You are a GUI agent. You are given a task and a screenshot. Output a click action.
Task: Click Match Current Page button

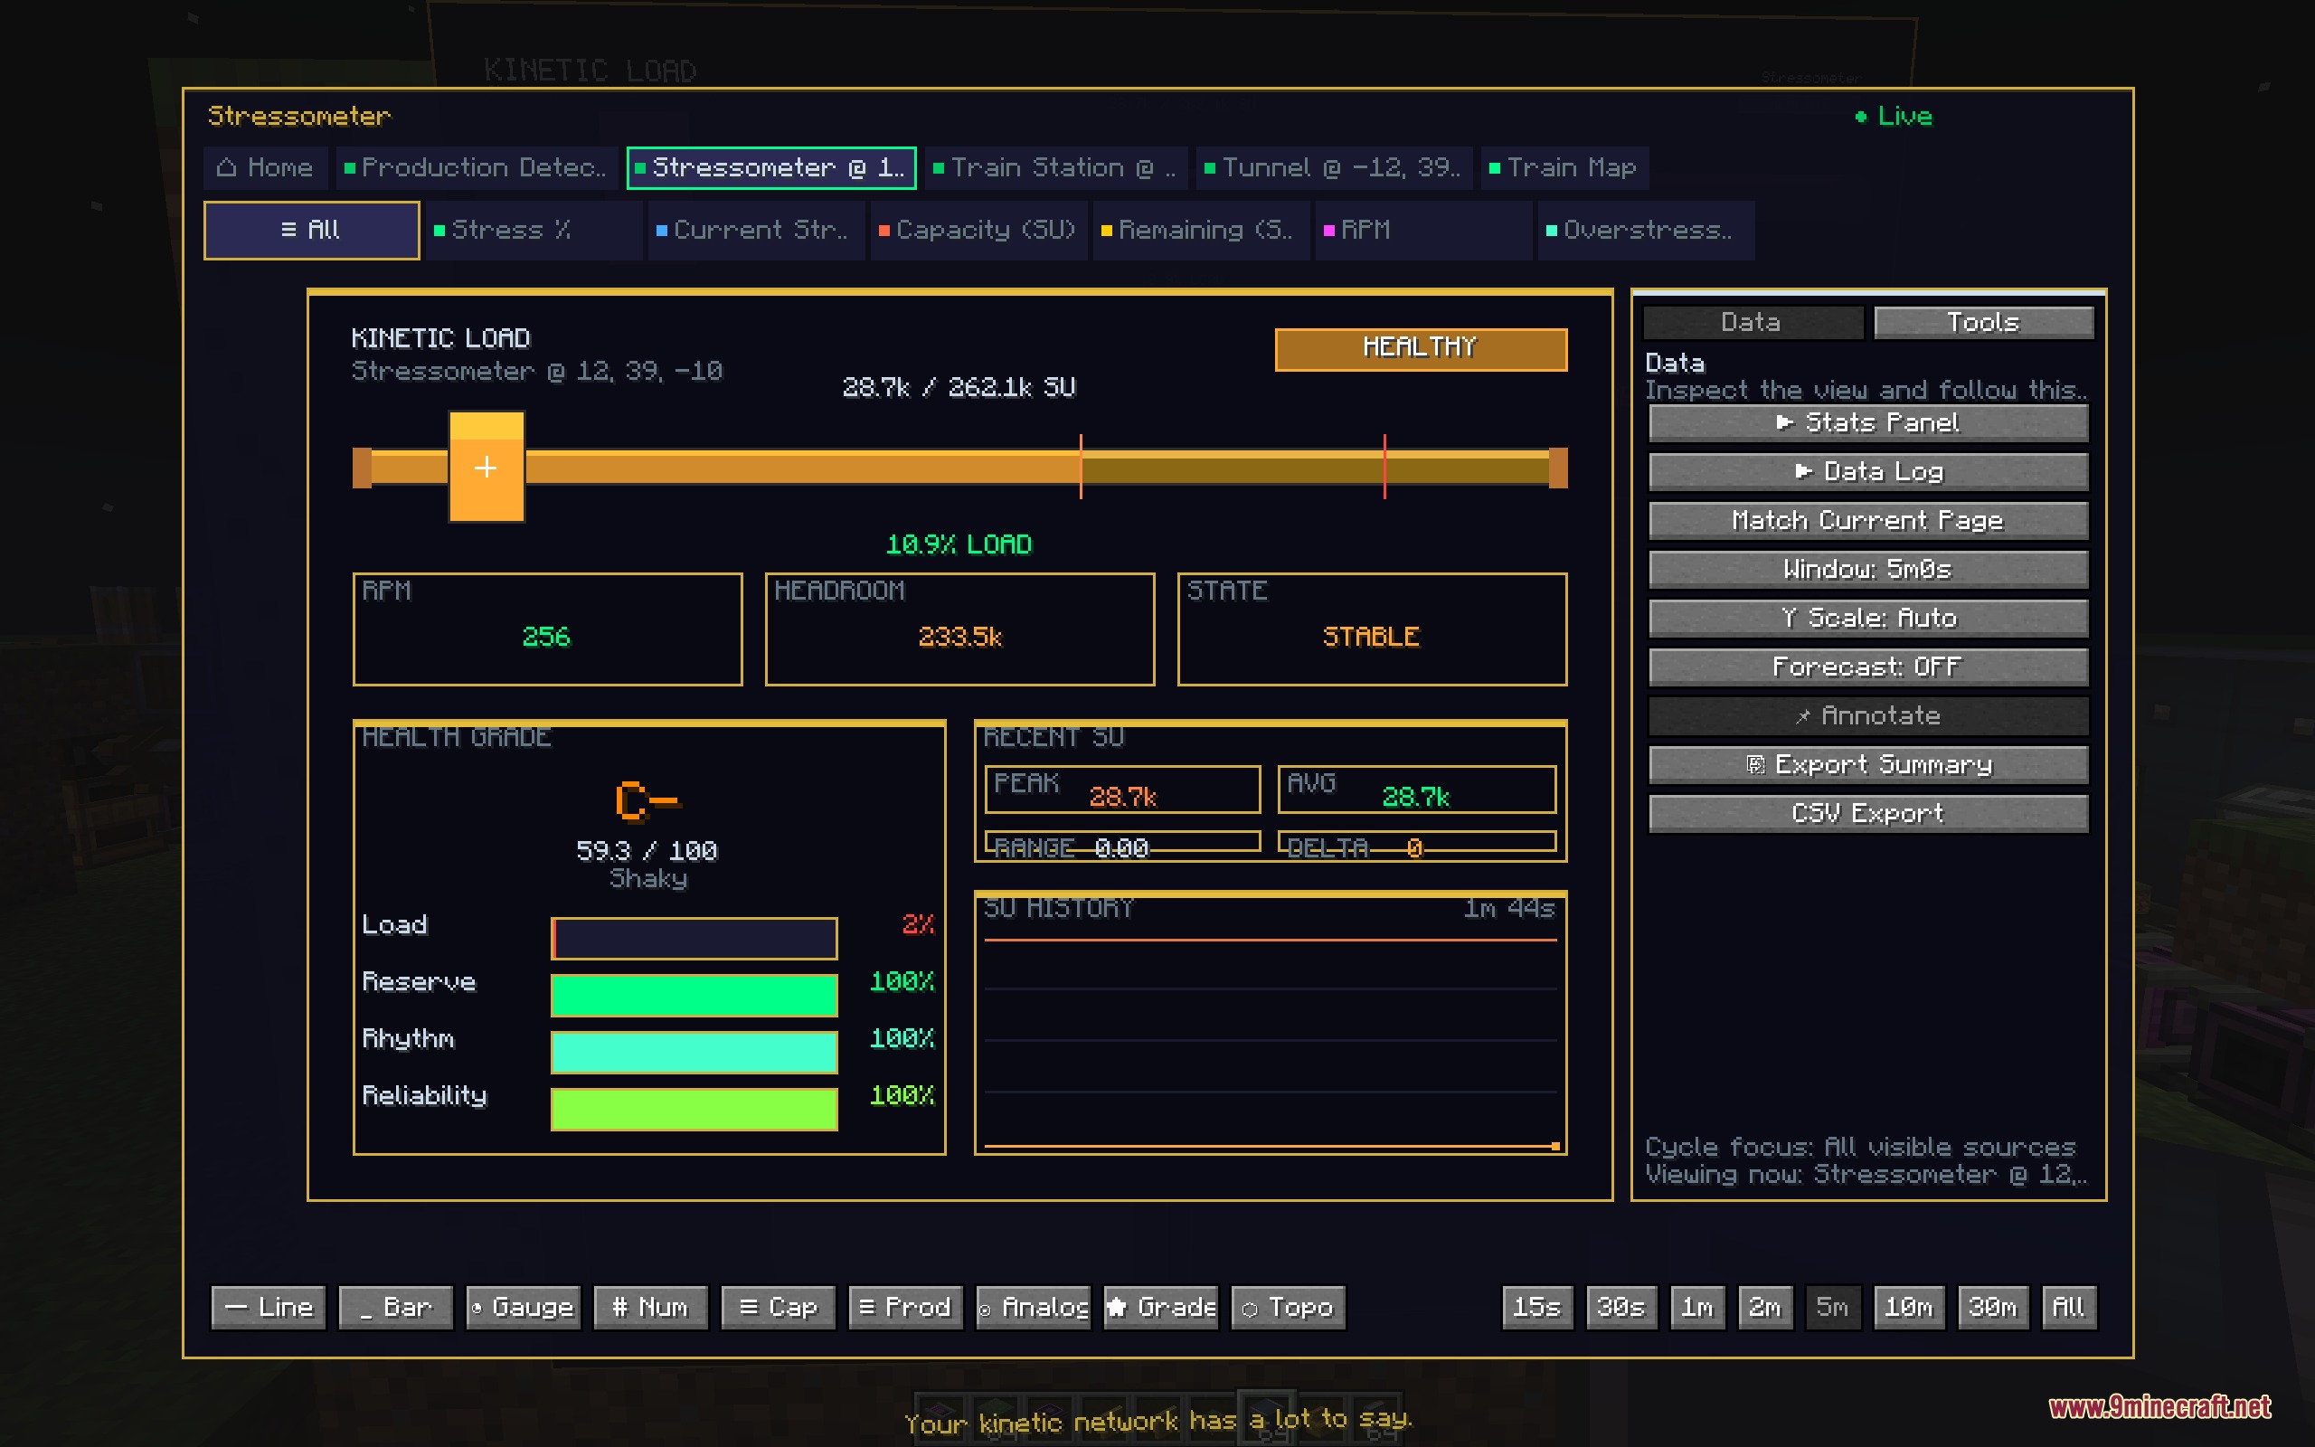pos(1868,521)
